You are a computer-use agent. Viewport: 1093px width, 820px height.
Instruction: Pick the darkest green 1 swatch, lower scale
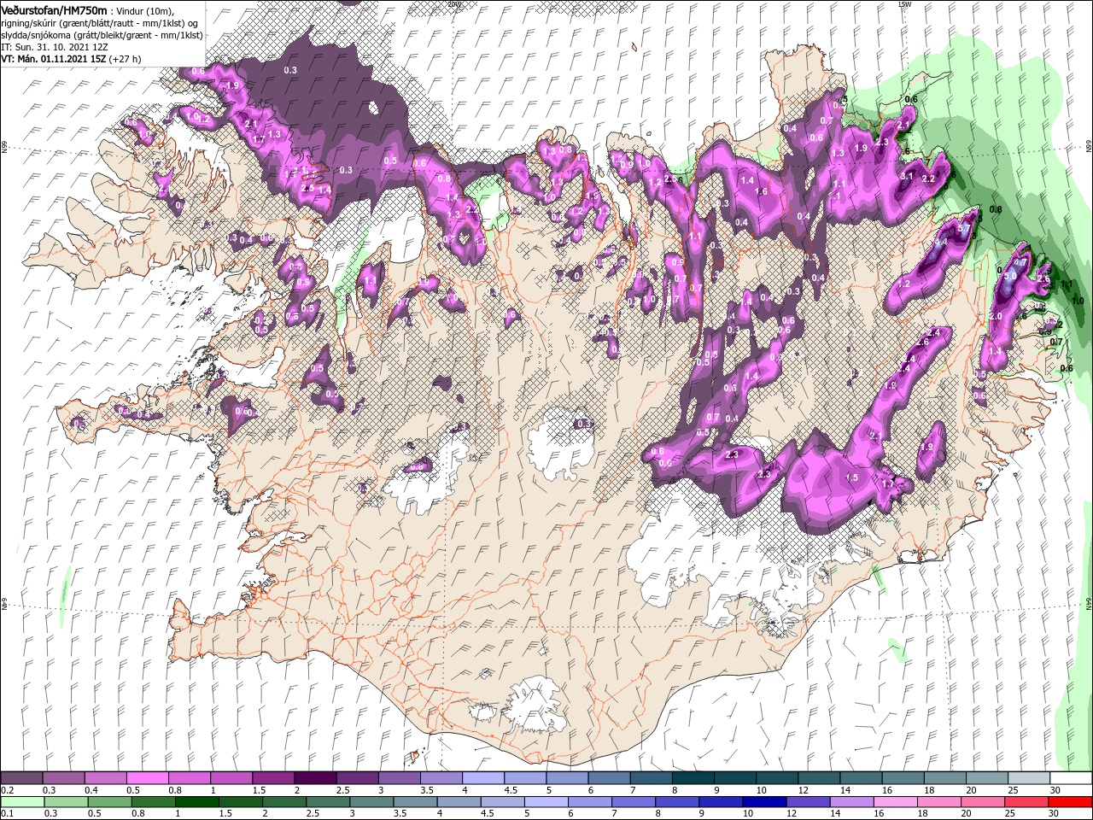tap(196, 802)
